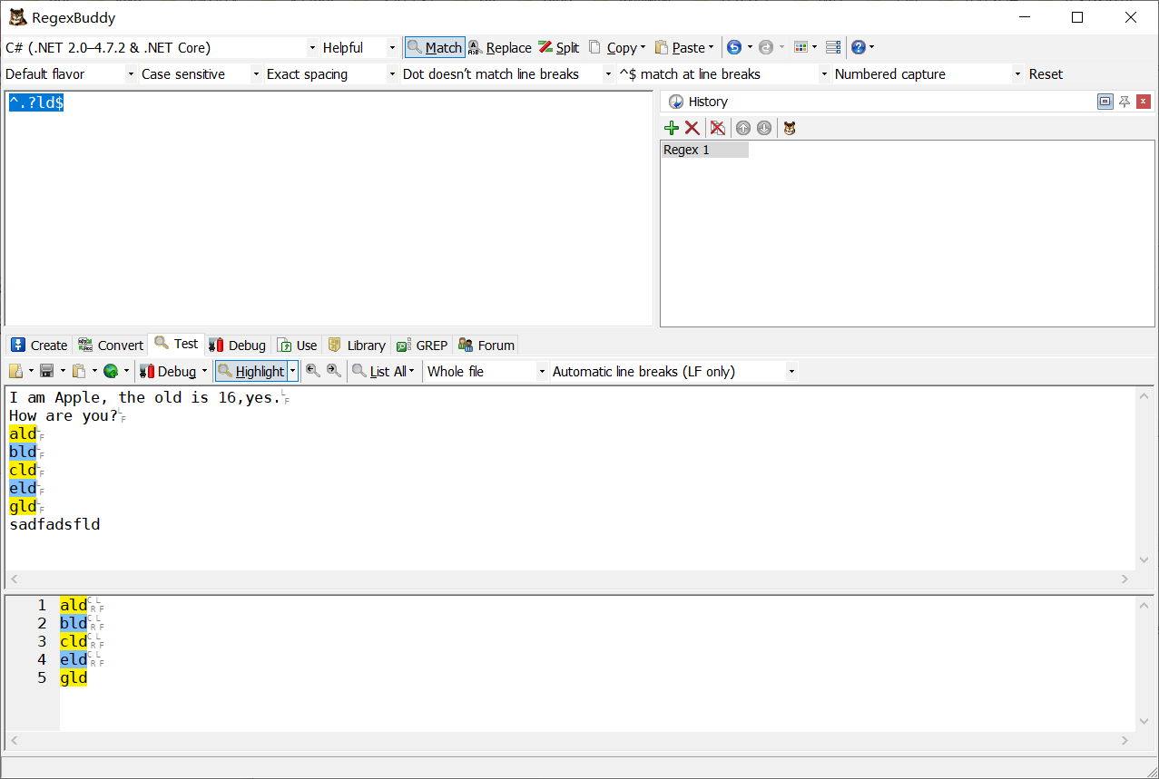Open the Undo history dropdown arrow
The image size is (1159, 779).
click(750, 47)
